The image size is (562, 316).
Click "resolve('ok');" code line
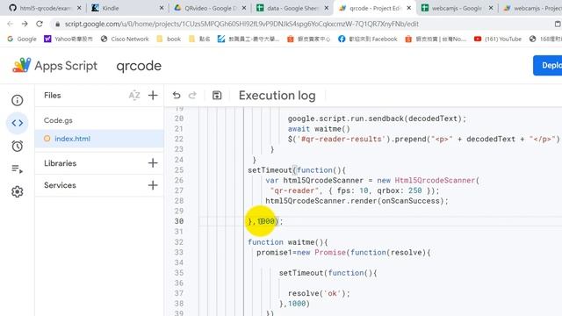pyautogui.click(x=319, y=293)
